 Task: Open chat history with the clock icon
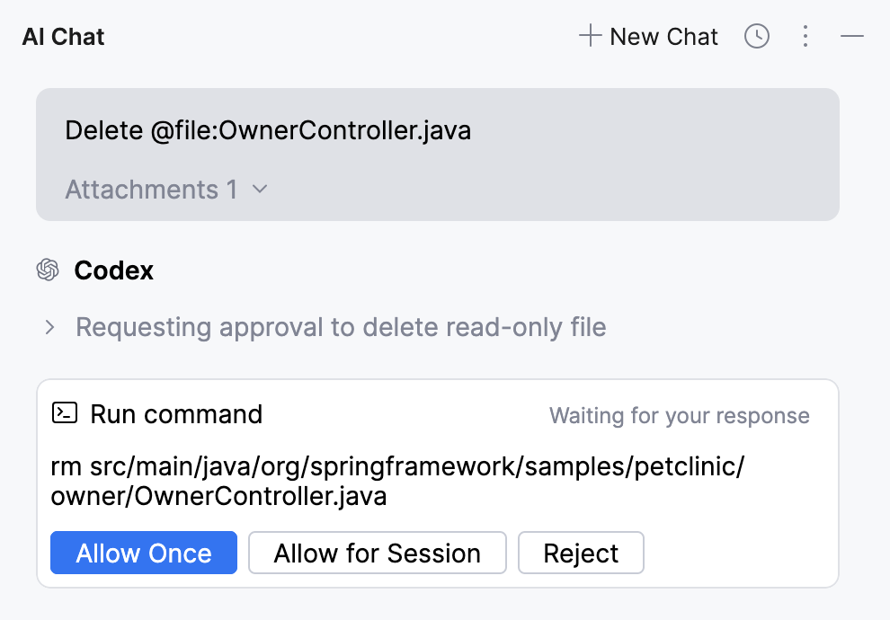(756, 36)
